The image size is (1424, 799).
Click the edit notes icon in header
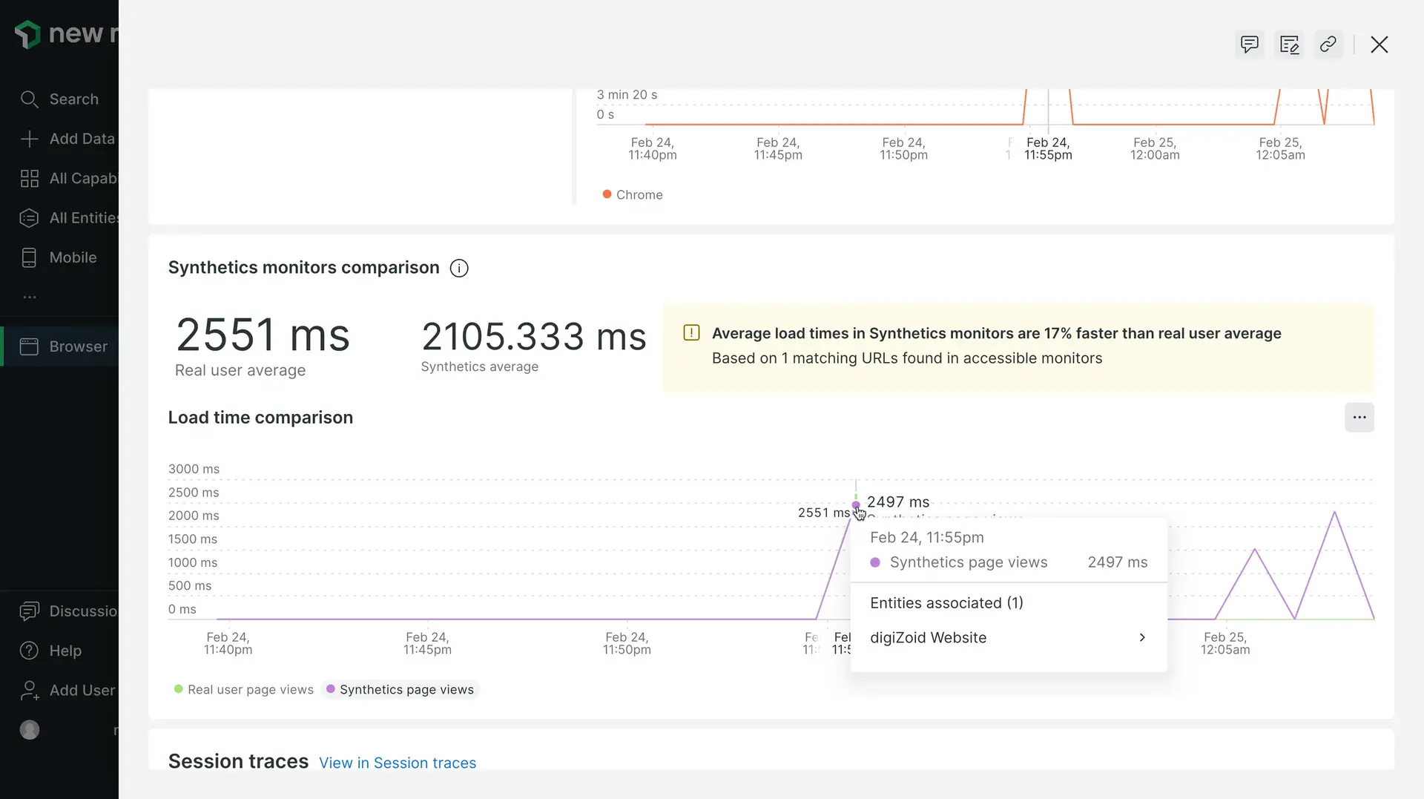pos(1289,45)
